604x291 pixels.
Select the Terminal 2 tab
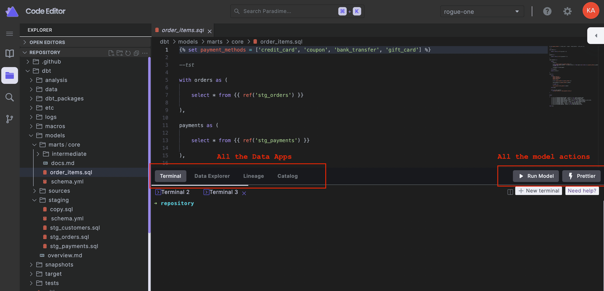click(172, 192)
